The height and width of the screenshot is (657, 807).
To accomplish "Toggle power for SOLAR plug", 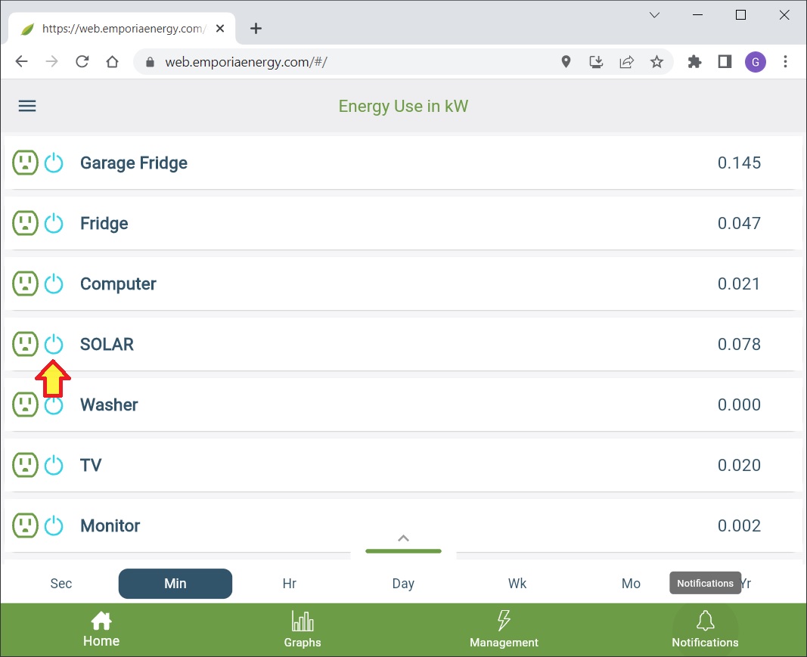I will (54, 344).
